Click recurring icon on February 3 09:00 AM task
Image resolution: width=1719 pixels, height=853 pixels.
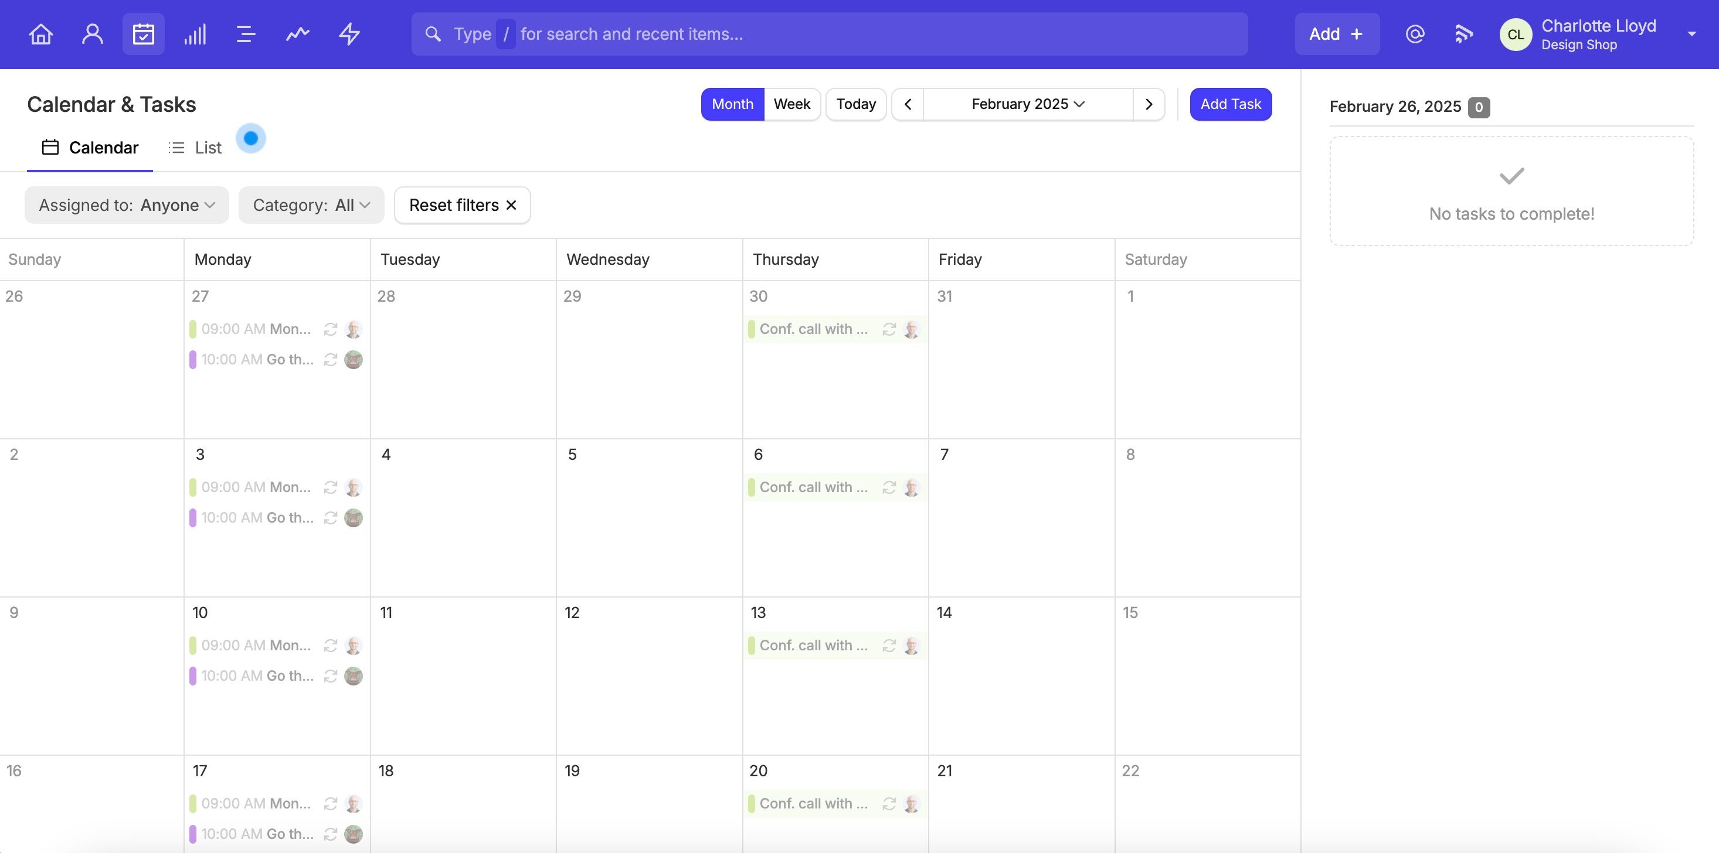click(330, 487)
